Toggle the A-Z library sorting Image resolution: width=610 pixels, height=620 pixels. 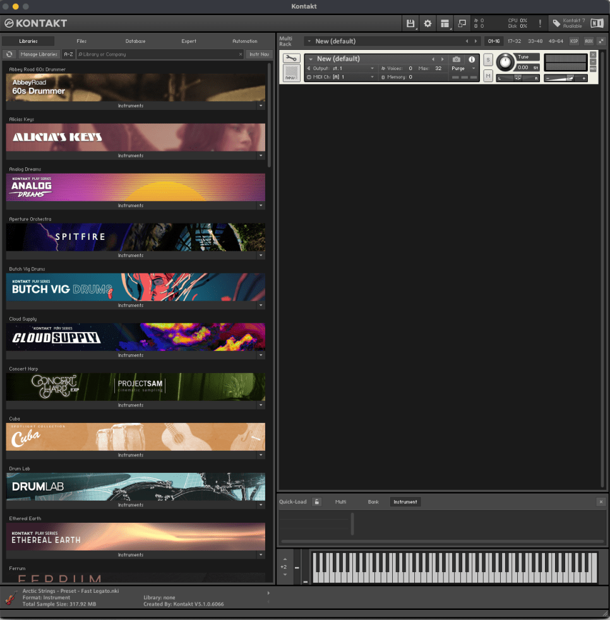(x=68, y=54)
